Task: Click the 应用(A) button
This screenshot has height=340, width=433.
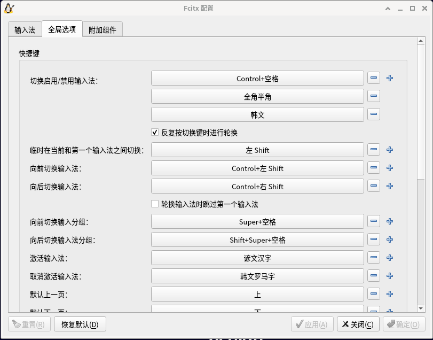Action: [312, 324]
